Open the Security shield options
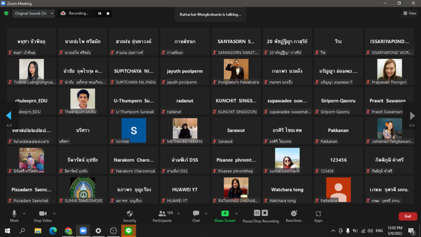The height and width of the screenshot is (237, 421). (x=129, y=214)
